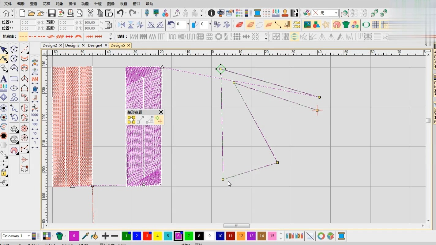Expand the fill stitch types overflow arrow

[266, 37]
